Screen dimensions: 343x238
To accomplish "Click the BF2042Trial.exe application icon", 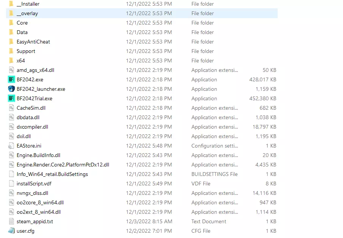I will click(x=11, y=98).
